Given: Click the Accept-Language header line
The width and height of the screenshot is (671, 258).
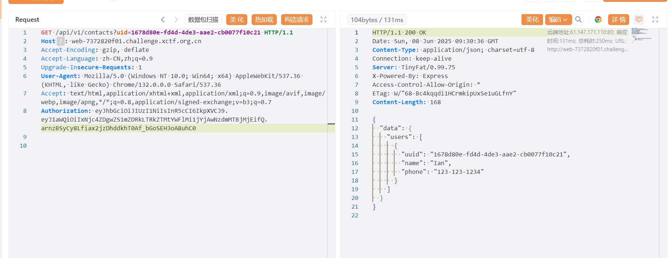Looking at the screenshot, I should (97, 58).
